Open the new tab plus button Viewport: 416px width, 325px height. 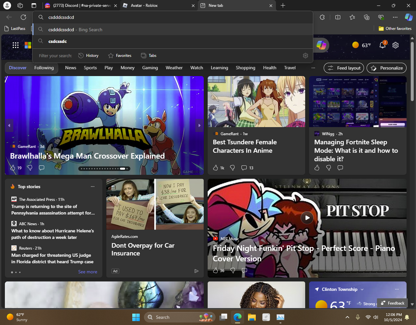(283, 6)
